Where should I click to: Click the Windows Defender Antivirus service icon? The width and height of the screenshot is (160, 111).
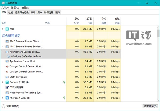(x=9, y=56)
